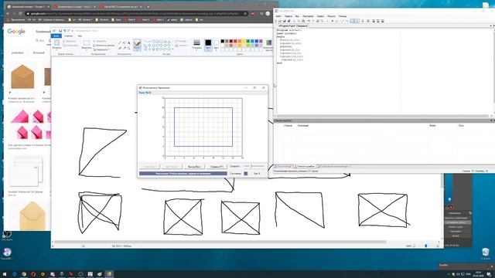
Task: Open the Select dropdown arrow in Paint
Action: click(x=87, y=49)
